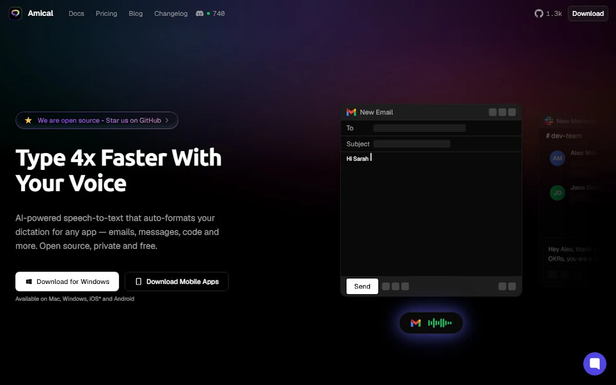Open GitHub repo with 1.3k stars
The width and height of the screenshot is (616, 385).
tap(548, 13)
